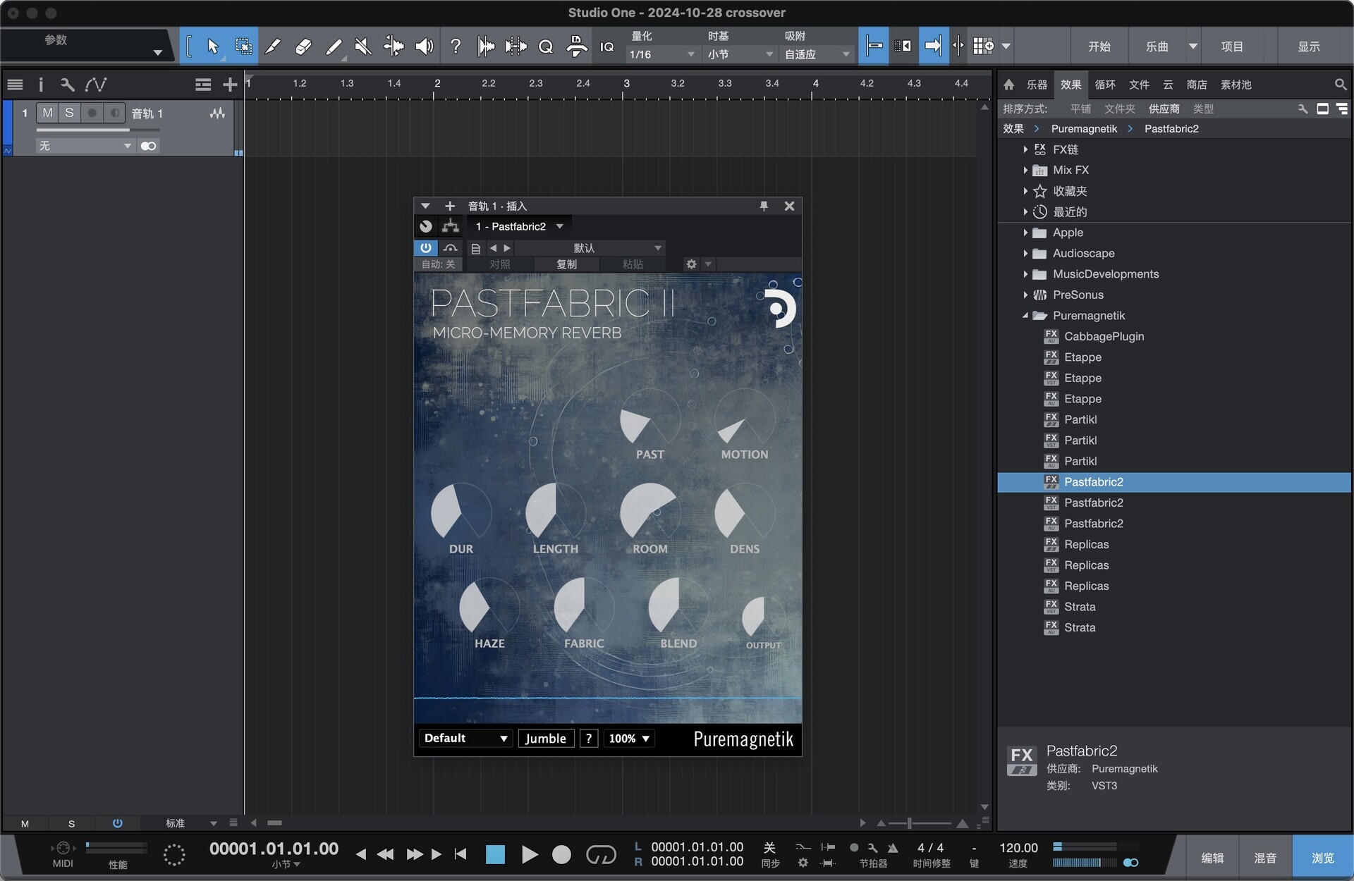
Task: Pin the Pastfabric2 plugin window
Action: [x=763, y=206]
